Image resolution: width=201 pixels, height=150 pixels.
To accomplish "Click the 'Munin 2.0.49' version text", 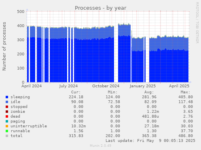I will 101,146.
